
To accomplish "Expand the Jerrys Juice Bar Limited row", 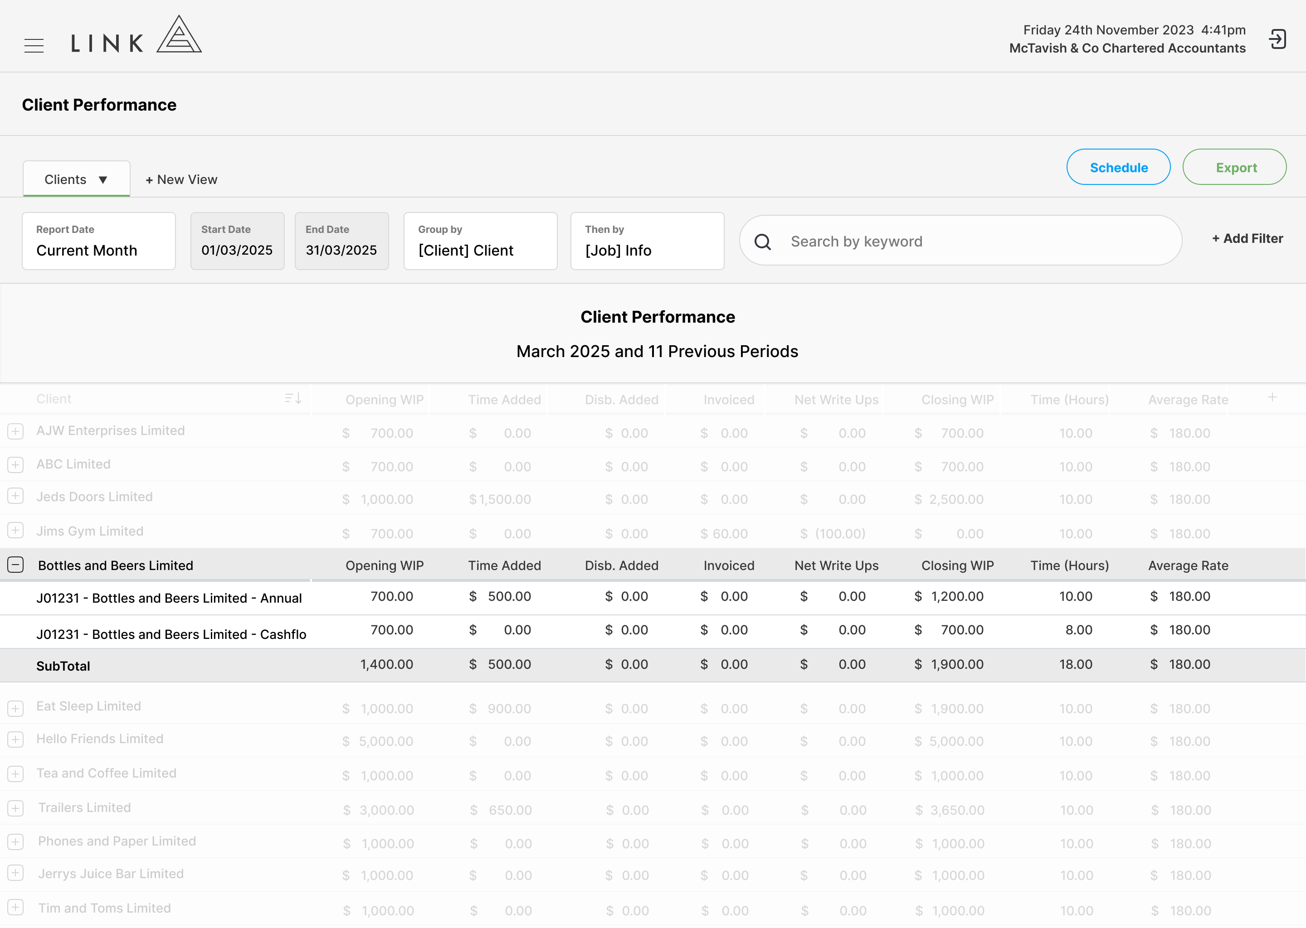I will [x=15, y=873].
